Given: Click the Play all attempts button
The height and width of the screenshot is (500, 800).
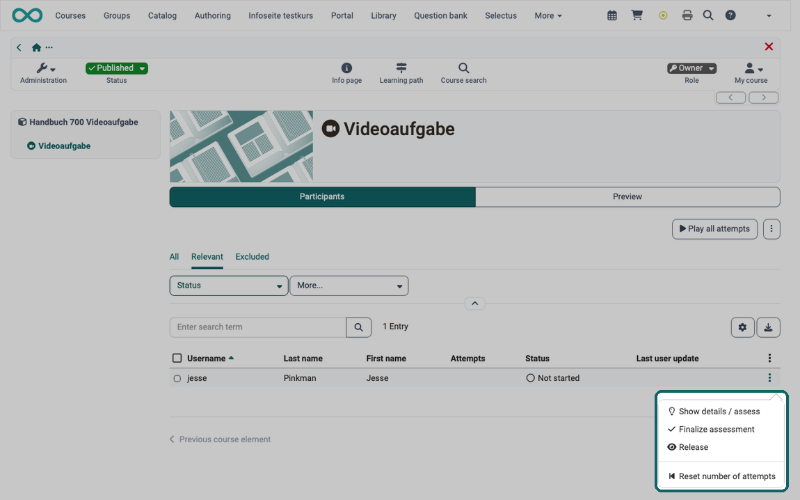Looking at the screenshot, I should pyautogui.click(x=714, y=229).
